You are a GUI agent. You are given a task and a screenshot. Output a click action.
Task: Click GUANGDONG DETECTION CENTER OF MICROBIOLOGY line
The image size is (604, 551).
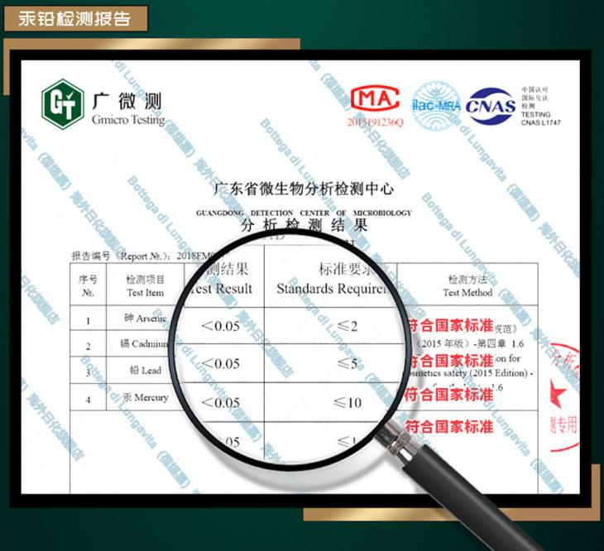pos(304,213)
